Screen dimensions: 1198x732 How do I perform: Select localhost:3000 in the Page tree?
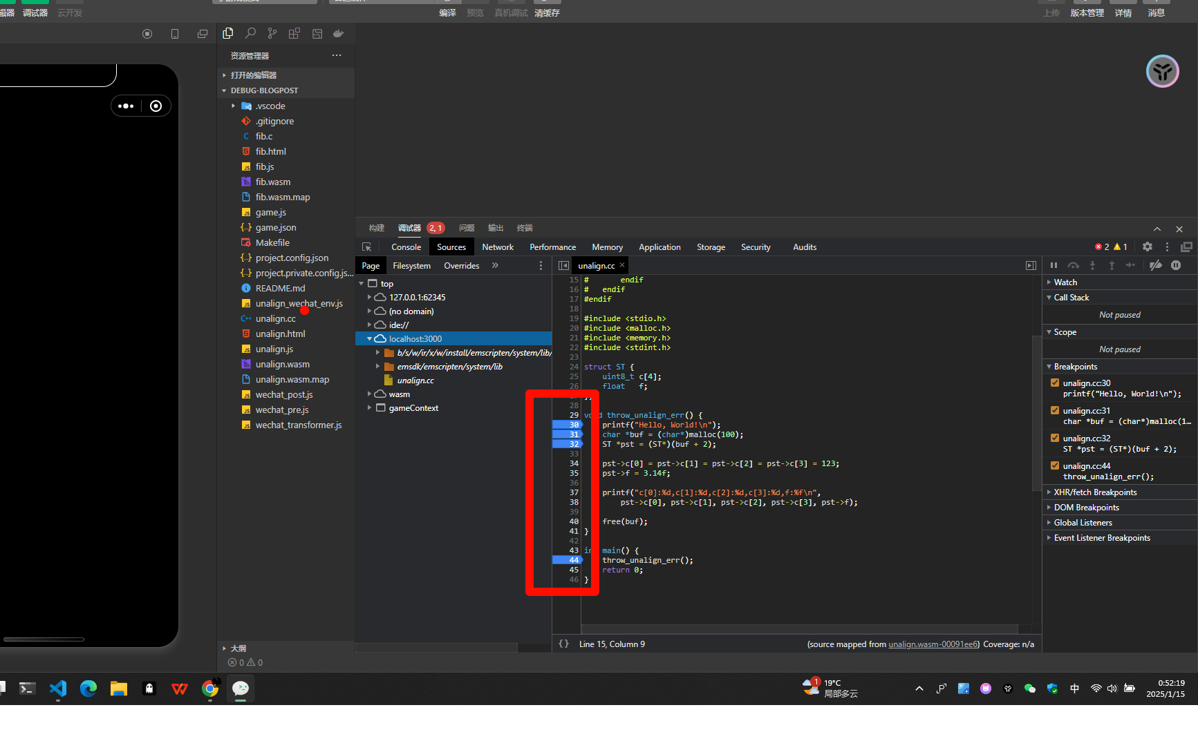pyautogui.click(x=415, y=338)
